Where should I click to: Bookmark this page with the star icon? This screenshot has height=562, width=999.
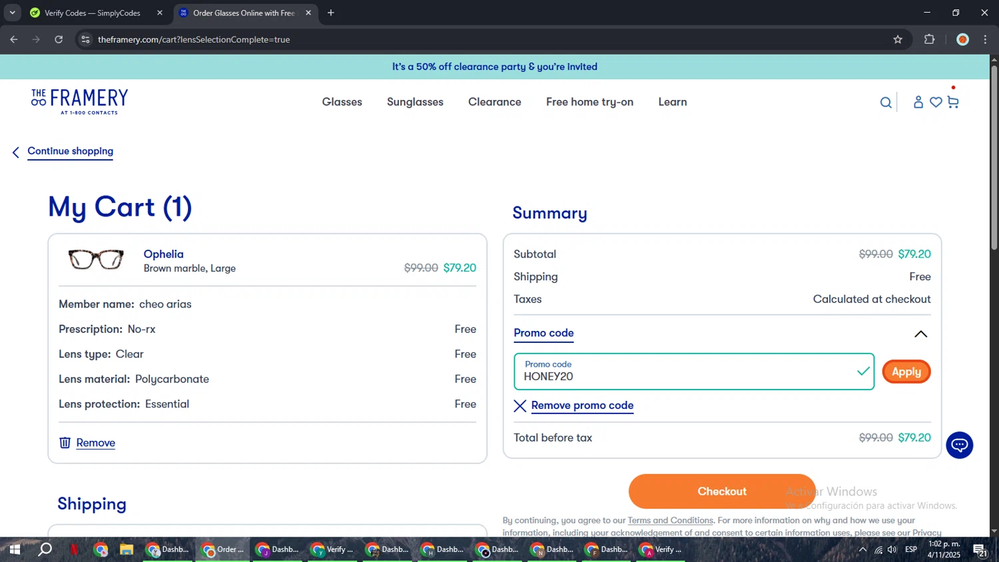[898, 39]
